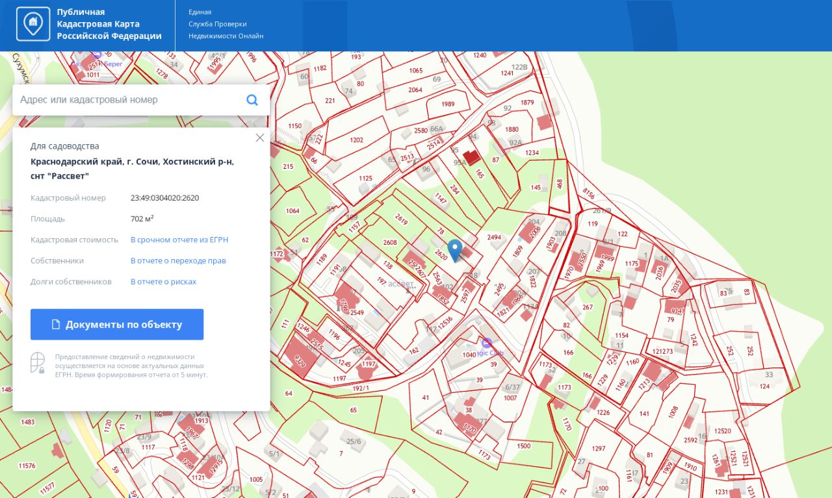Click the magnifier search icon
832x498 pixels.
pyautogui.click(x=252, y=100)
